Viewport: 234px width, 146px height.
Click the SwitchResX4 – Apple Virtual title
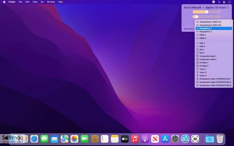205,8
